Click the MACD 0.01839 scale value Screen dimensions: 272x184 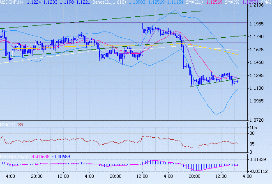pos(258,159)
